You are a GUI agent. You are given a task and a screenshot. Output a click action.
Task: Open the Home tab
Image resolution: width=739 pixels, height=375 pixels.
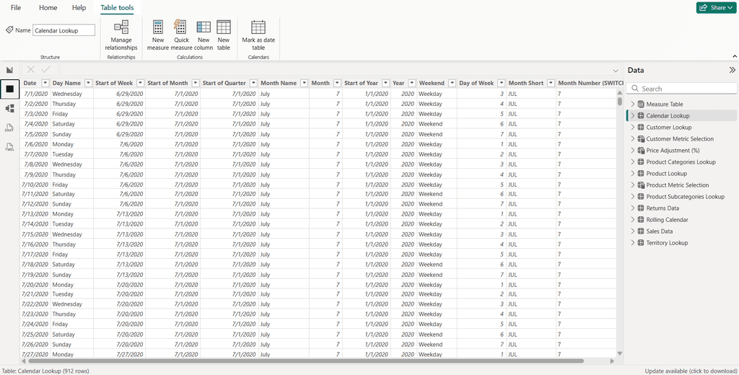click(x=48, y=8)
